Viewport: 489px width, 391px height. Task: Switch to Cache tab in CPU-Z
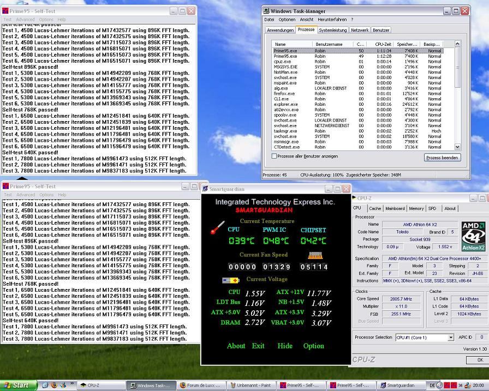click(x=375, y=208)
